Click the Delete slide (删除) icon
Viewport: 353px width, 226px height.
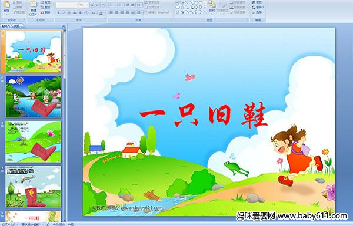(45, 12)
